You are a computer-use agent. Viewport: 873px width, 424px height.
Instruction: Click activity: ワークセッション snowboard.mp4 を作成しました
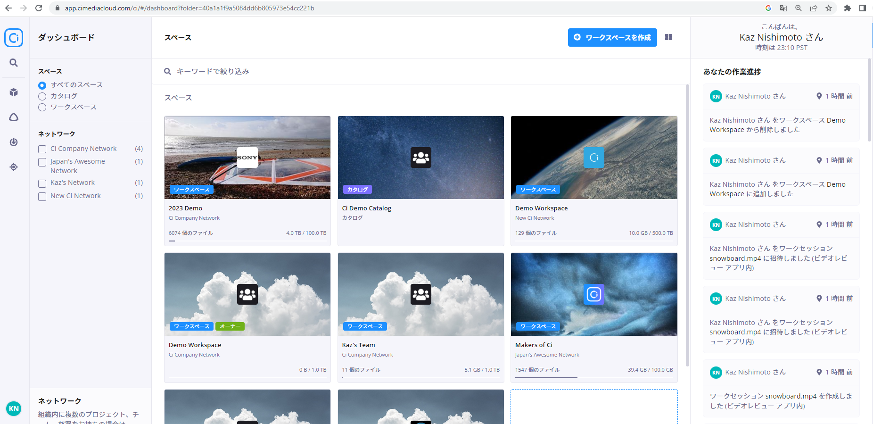tap(781, 401)
